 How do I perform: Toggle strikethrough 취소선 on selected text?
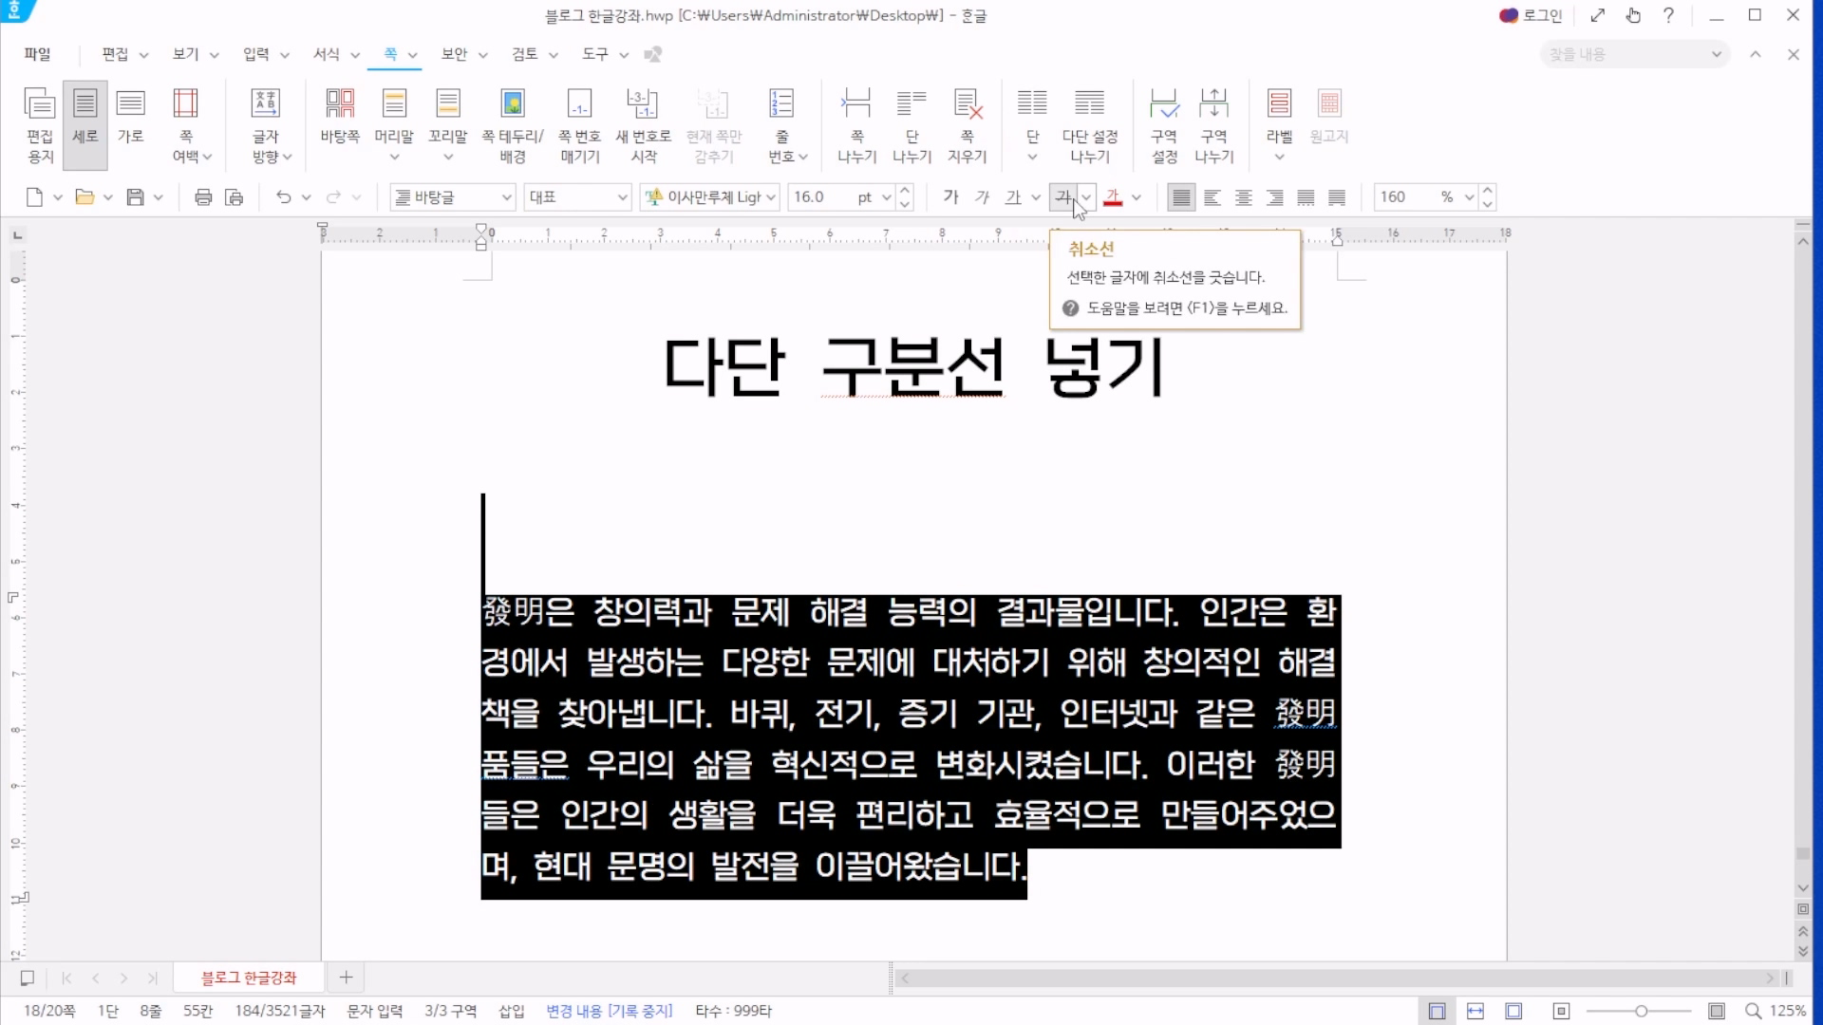coord(1062,197)
